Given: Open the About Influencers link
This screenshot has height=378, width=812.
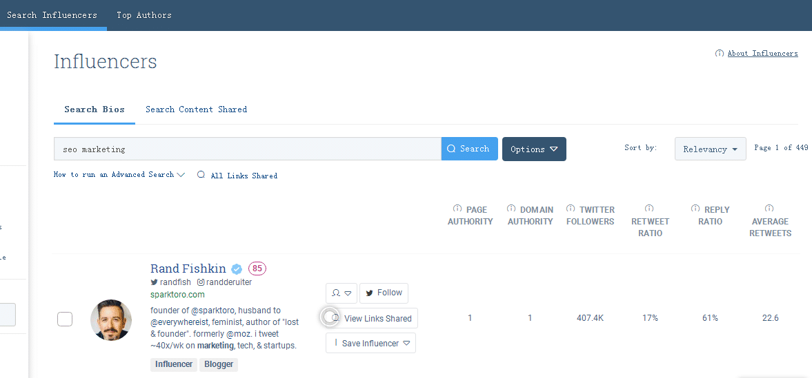Looking at the screenshot, I should (763, 53).
